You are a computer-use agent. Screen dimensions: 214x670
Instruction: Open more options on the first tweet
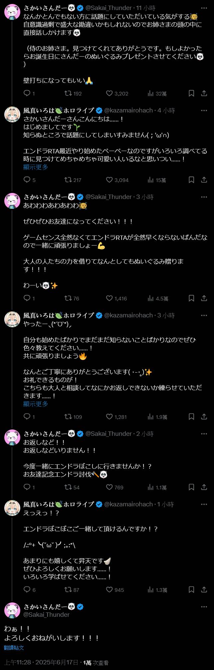(x=204, y=8)
